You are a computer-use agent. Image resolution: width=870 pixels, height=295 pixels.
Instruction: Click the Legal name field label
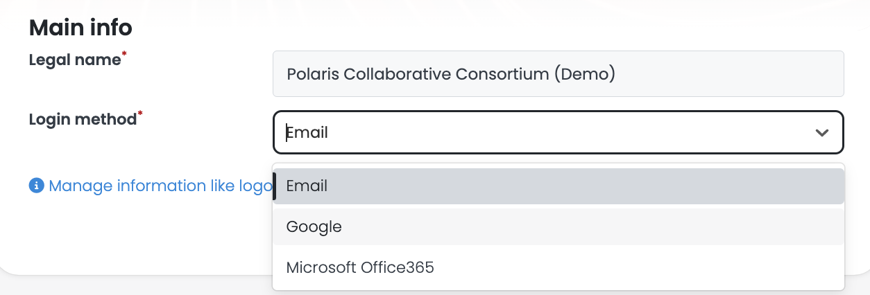[x=75, y=60]
